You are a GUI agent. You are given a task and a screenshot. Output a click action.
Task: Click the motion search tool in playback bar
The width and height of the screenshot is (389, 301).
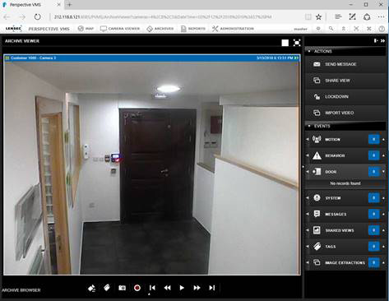click(x=91, y=288)
